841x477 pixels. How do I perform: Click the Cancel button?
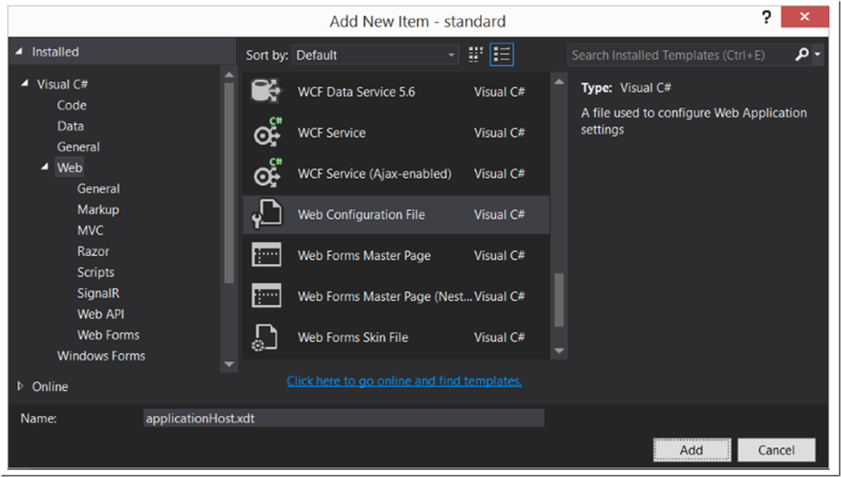pos(776,450)
